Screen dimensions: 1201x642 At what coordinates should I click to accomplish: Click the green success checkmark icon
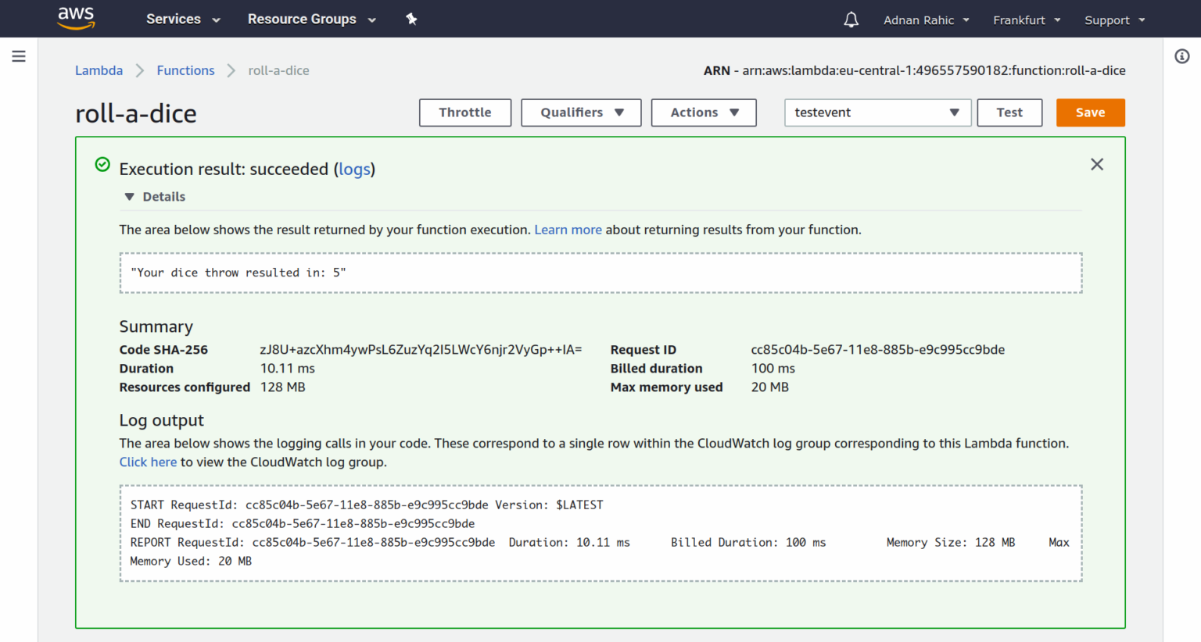click(102, 165)
